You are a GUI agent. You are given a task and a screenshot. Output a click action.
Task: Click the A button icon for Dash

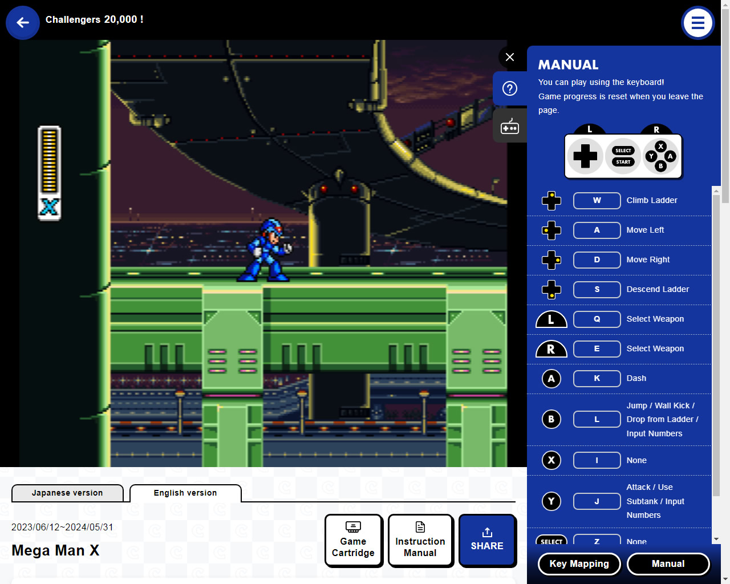pos(551,379)
